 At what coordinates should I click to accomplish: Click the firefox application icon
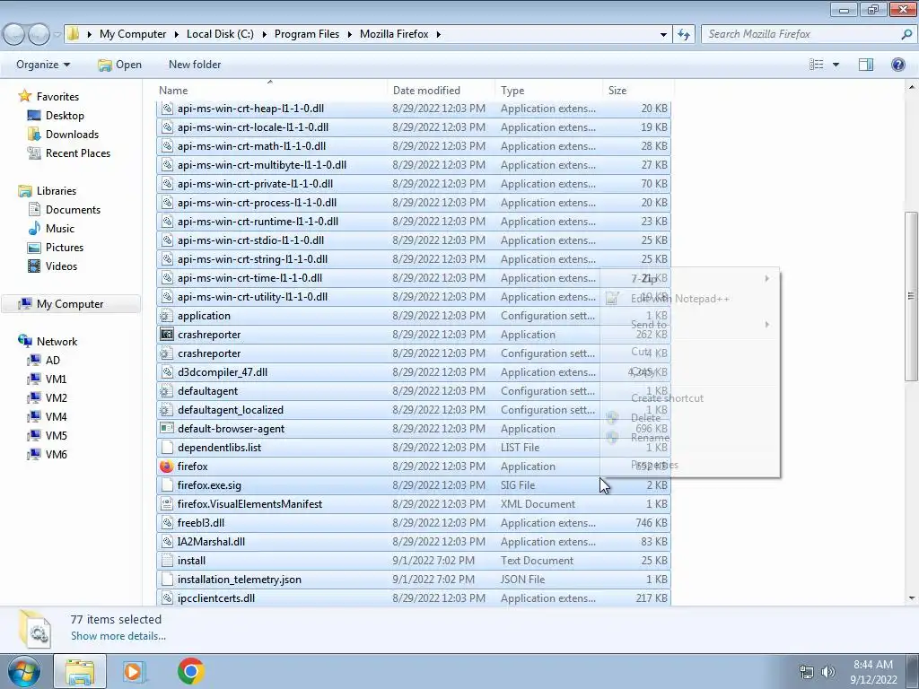tap(167, 467)
